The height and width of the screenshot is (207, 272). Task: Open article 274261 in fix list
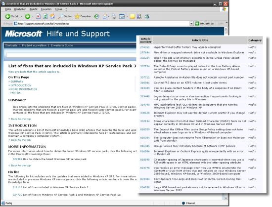point(145,47)
